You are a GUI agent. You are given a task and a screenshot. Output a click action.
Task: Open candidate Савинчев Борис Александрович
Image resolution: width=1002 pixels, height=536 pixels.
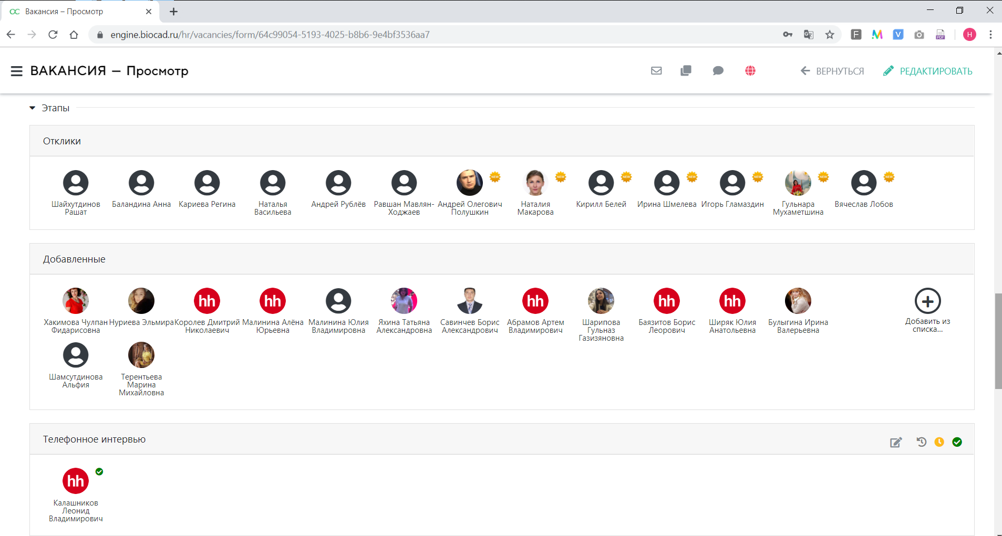pyautogui.click(x=470, y=301)
